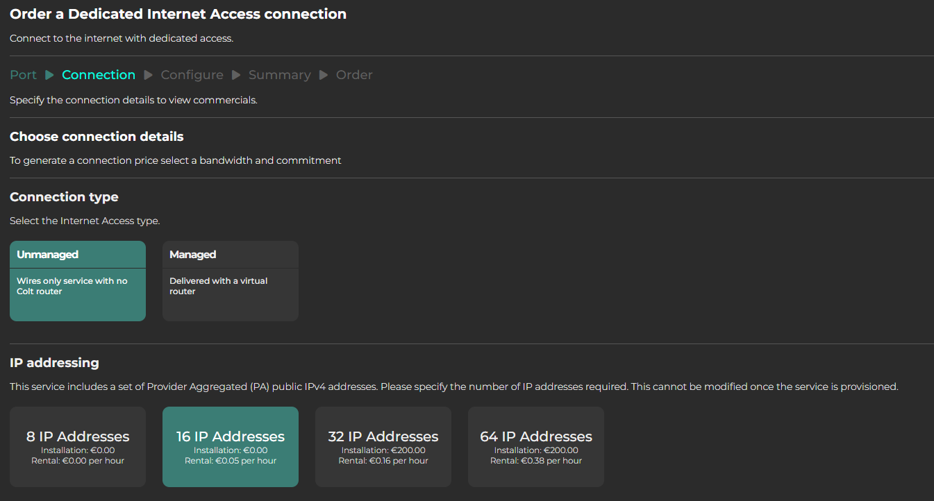Select the Unmanaged connection type card
This screenshot has height=501, width=934.
(x=78, y=281)
